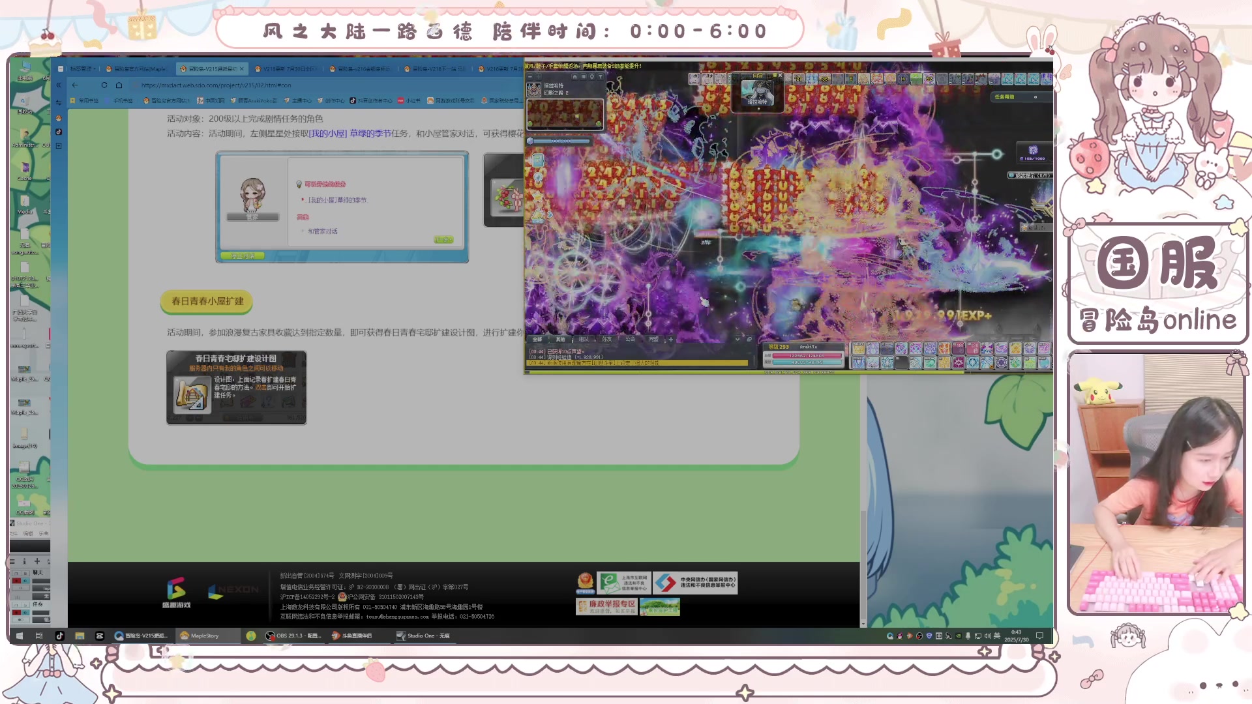1252x704 pixels.
Task: Open the 创作中心 bookmark
Action: 331,100
